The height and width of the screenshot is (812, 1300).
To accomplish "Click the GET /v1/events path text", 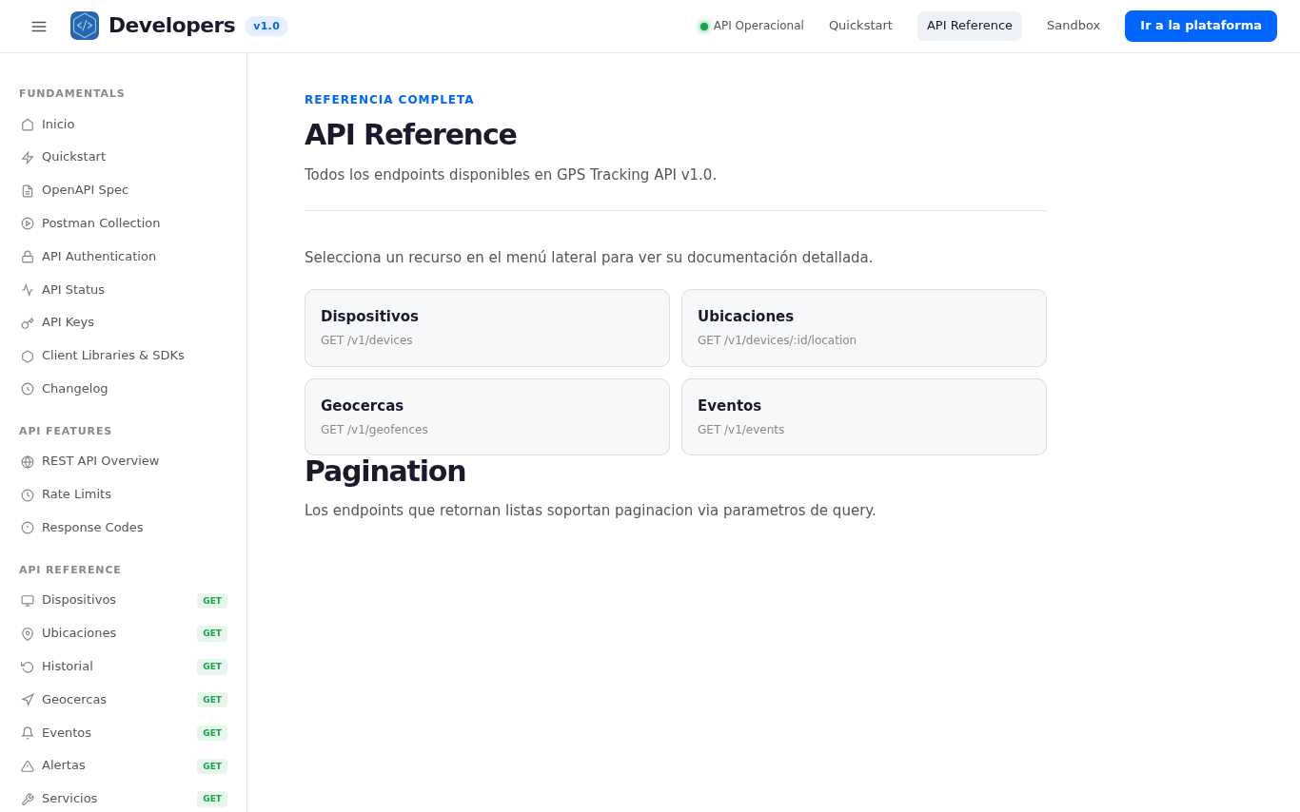I will (740, 430).
